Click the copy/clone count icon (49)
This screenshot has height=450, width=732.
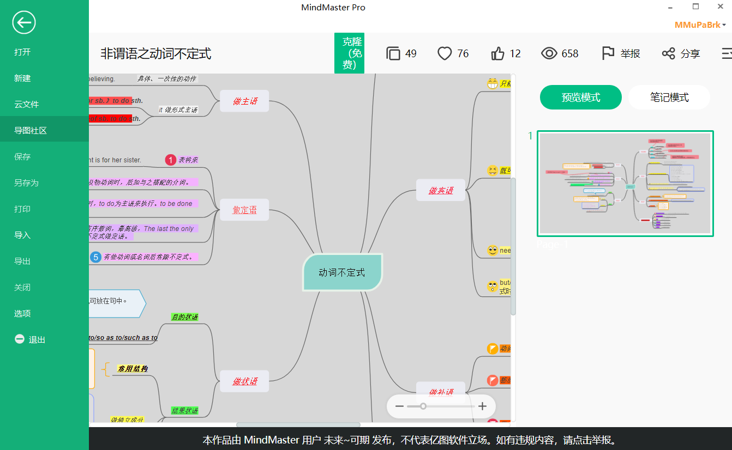(x=393, y=53)
